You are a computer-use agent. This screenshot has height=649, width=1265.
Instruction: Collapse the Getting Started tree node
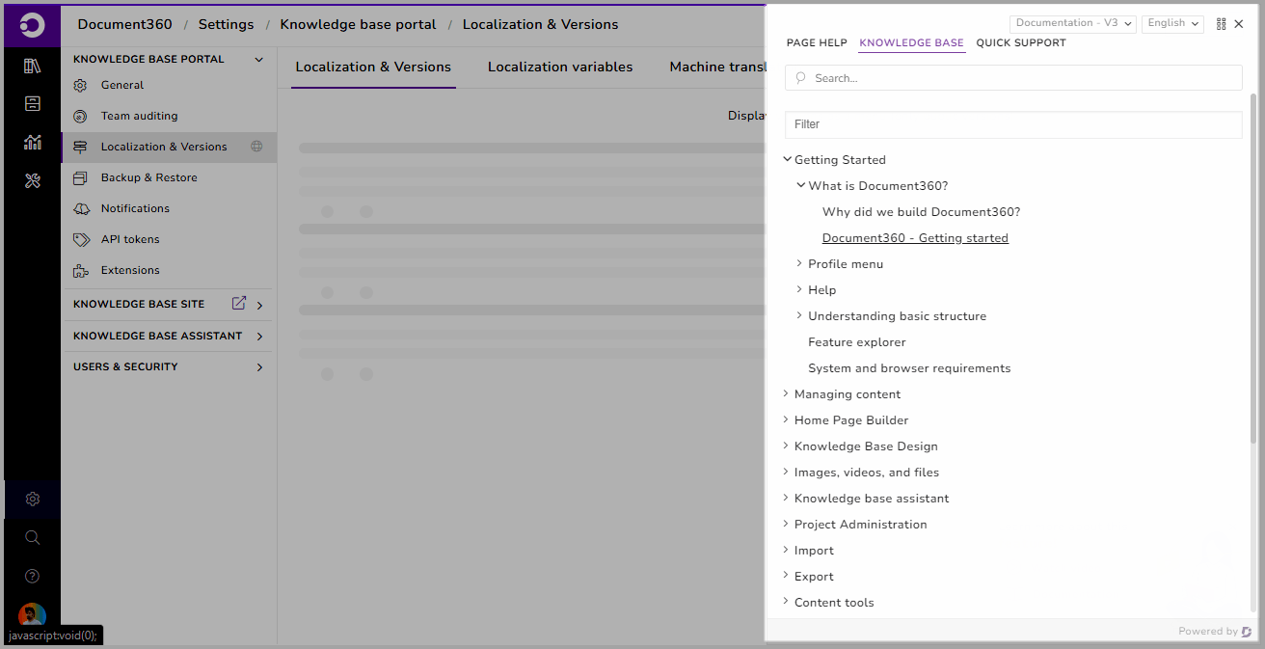click(x=787, y=159)
